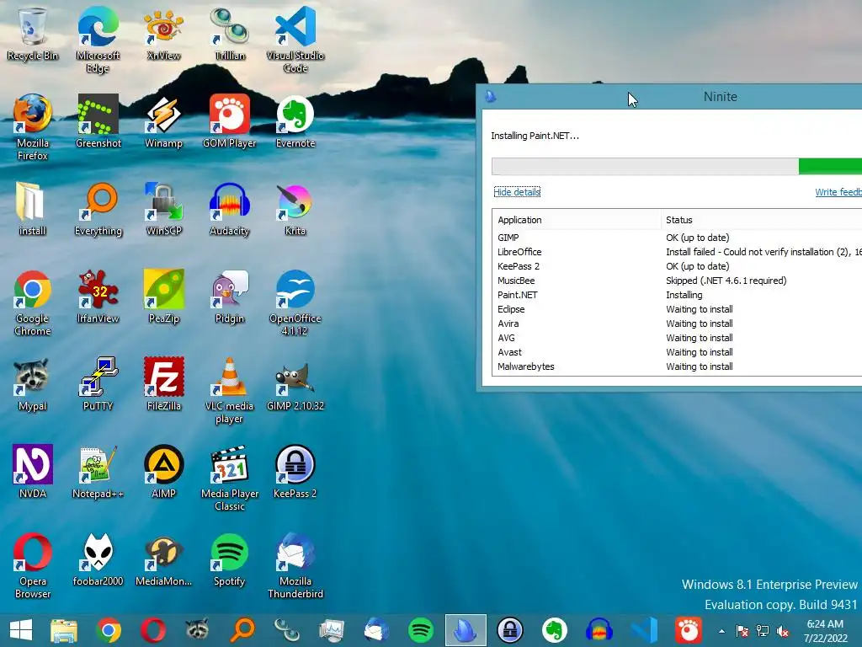Image resolution: width=862 pixels, height=647 pixels.
Task: Open the Recycle Bin desktop icon
Action: tap(33, 34)
